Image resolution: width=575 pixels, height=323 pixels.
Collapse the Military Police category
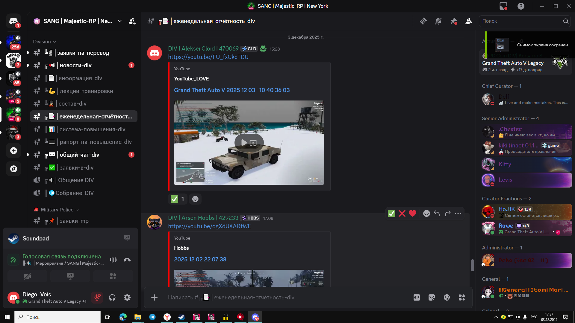coord(57,210)
